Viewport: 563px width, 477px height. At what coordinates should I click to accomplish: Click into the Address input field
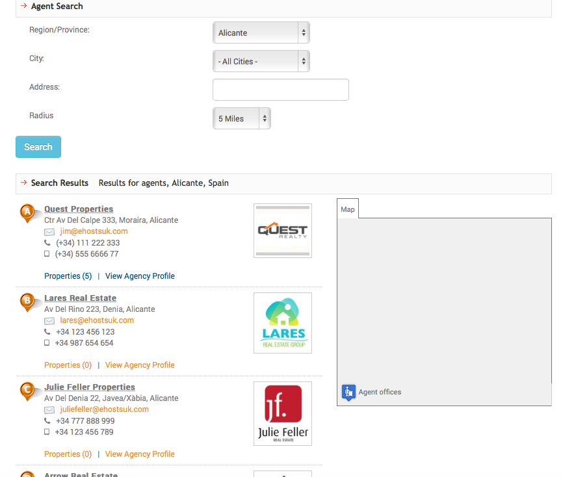point(281,90)
